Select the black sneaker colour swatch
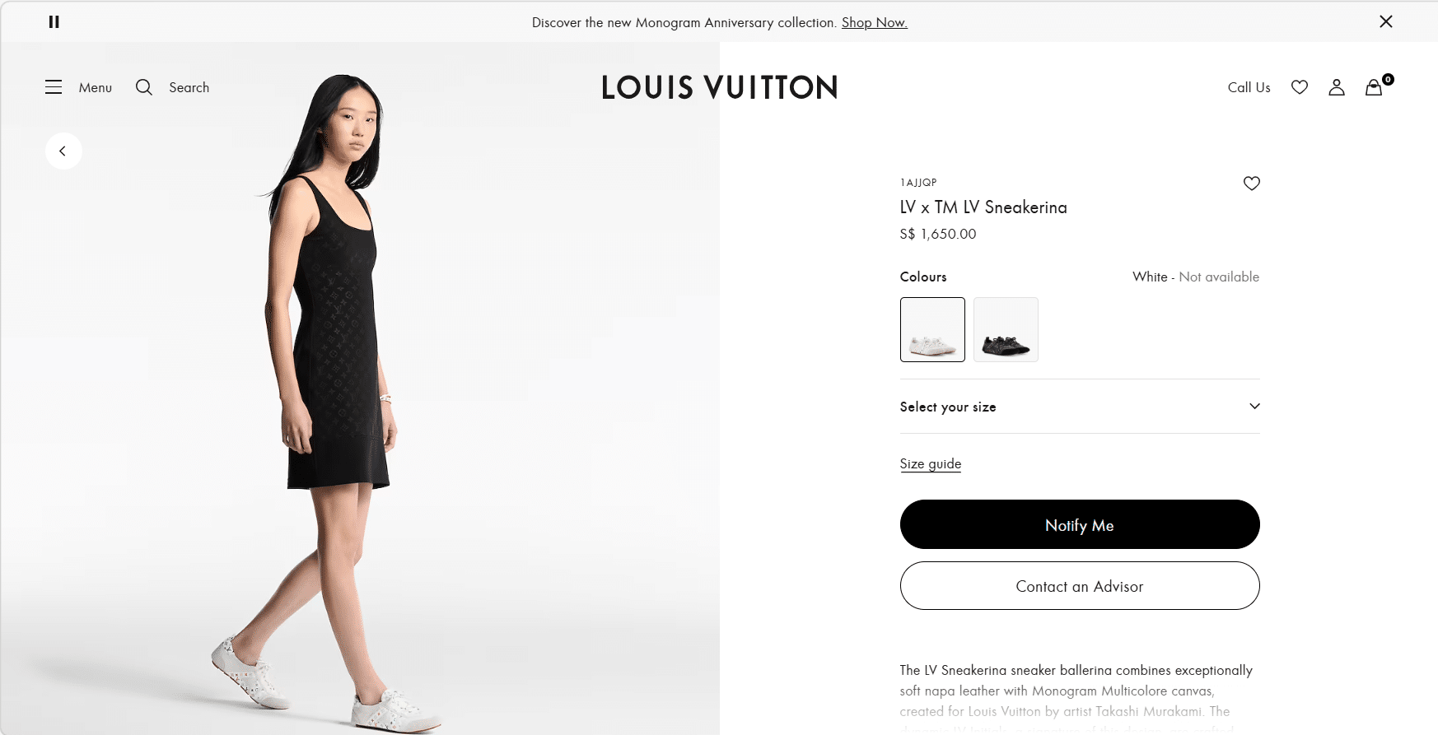 click(x=1006, y=329)
